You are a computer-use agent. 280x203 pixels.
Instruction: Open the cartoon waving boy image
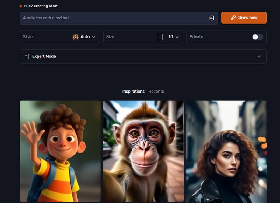(60, 151)
